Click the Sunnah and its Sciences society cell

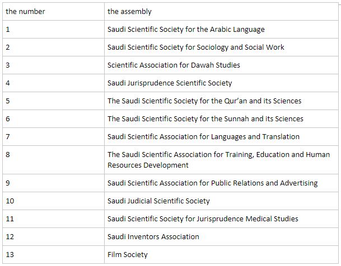[205, 118]
